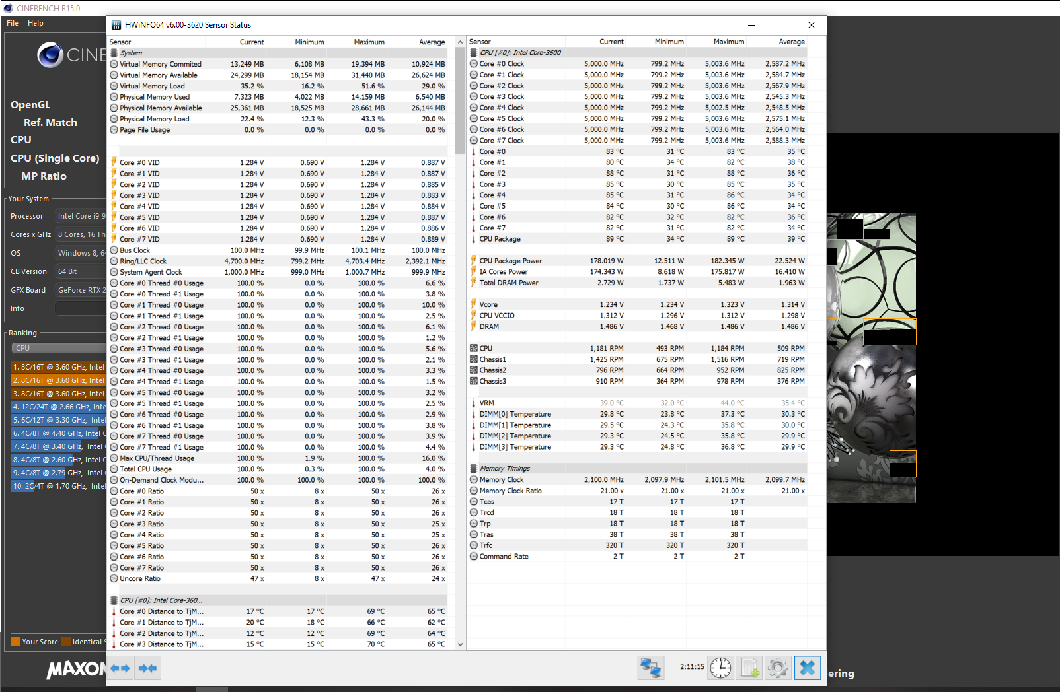Click the Cinebench R15 title bar logo
This screenshot has width=1060, height=692.
pos(8,8)
